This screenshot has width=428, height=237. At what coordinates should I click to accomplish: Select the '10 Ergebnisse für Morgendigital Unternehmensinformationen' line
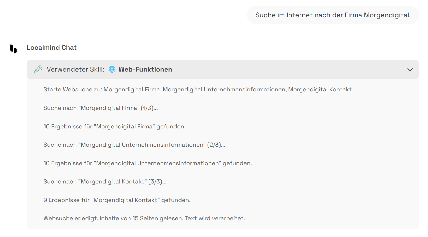[147, 163]
